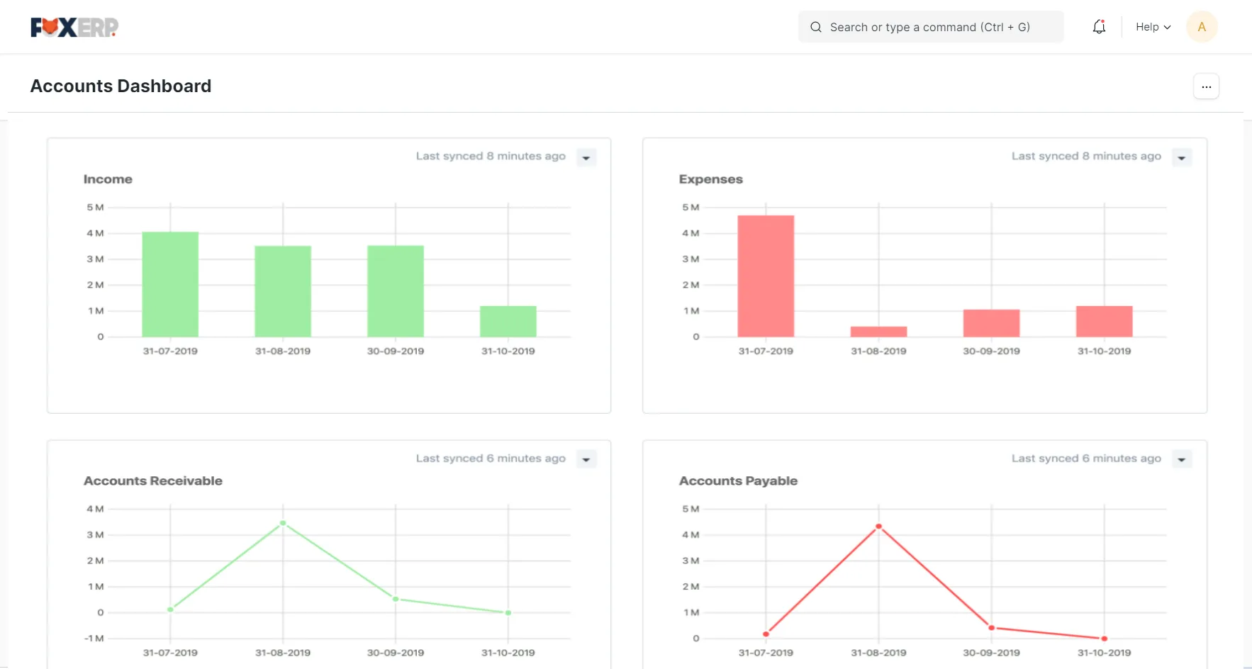
Task: Click Expenses chart x-label 31-08-2019
Action: click(878, 352)
